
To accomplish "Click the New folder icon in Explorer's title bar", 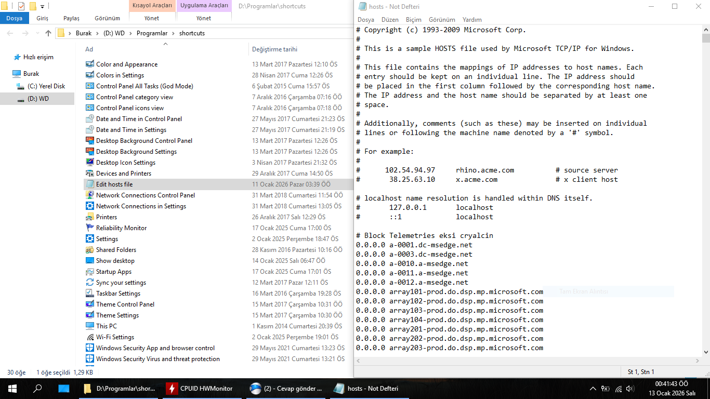I will click(33, 6).
